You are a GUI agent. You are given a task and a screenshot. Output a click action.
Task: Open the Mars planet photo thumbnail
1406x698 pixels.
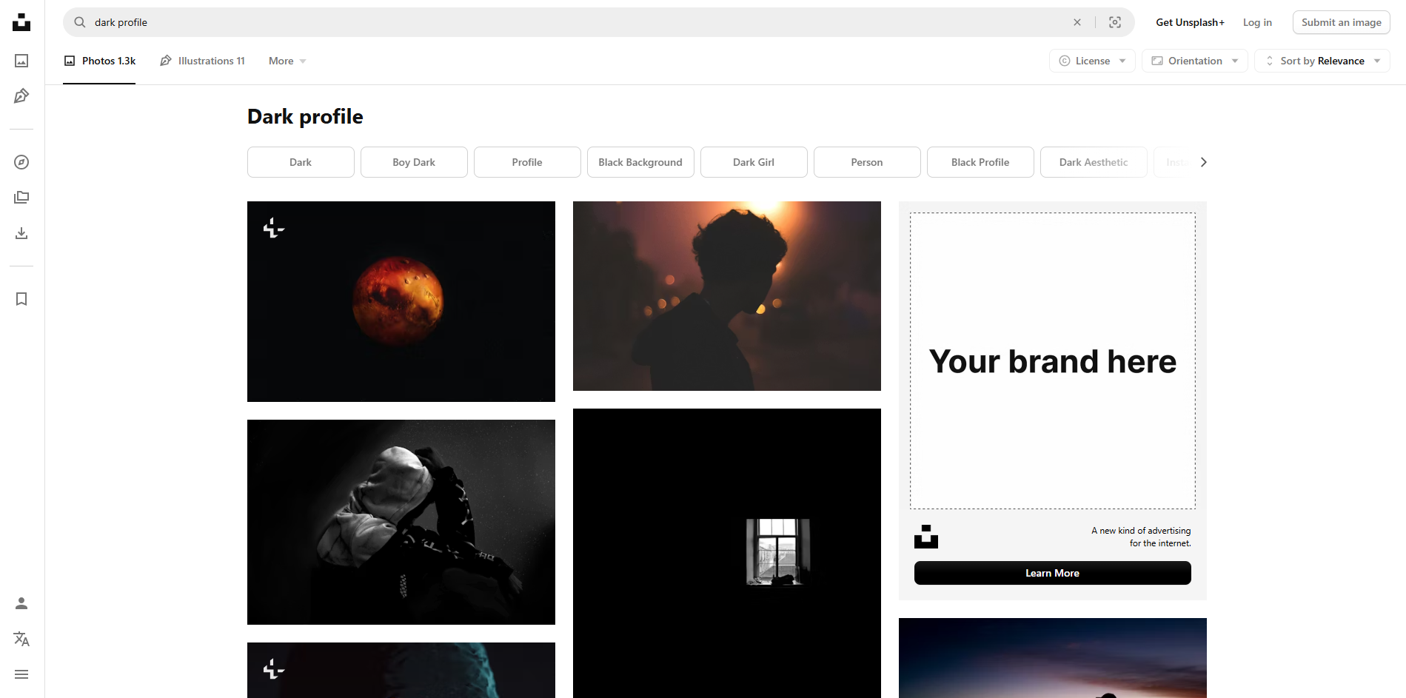[x=401, y=301]
